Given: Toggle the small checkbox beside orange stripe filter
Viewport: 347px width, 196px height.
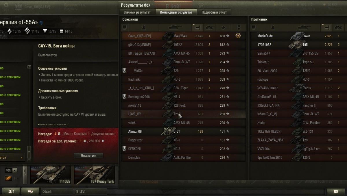Looking at the screenshot, I should 16,178.
